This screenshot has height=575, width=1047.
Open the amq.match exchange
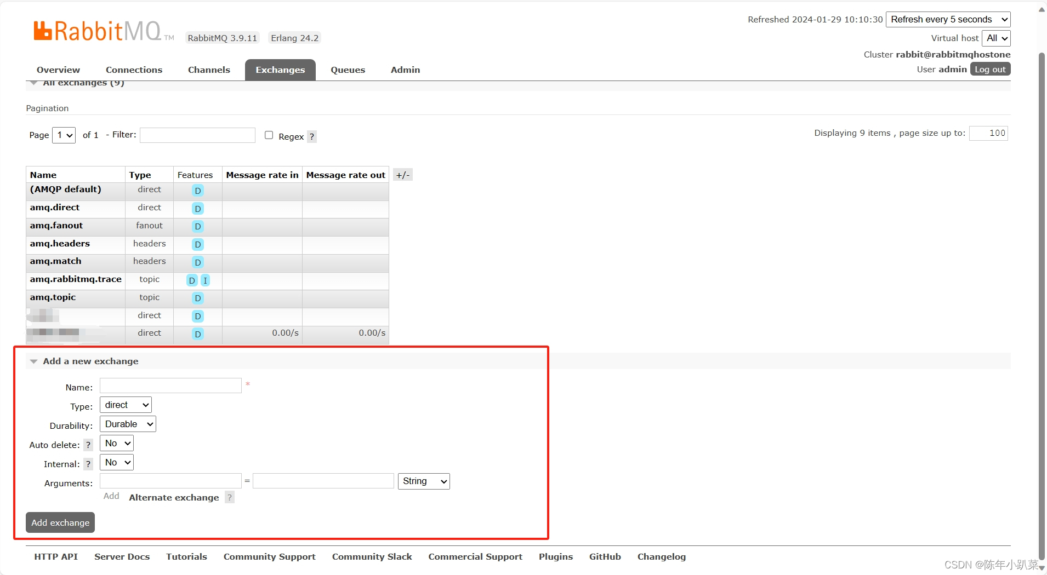tap(55, 261)
